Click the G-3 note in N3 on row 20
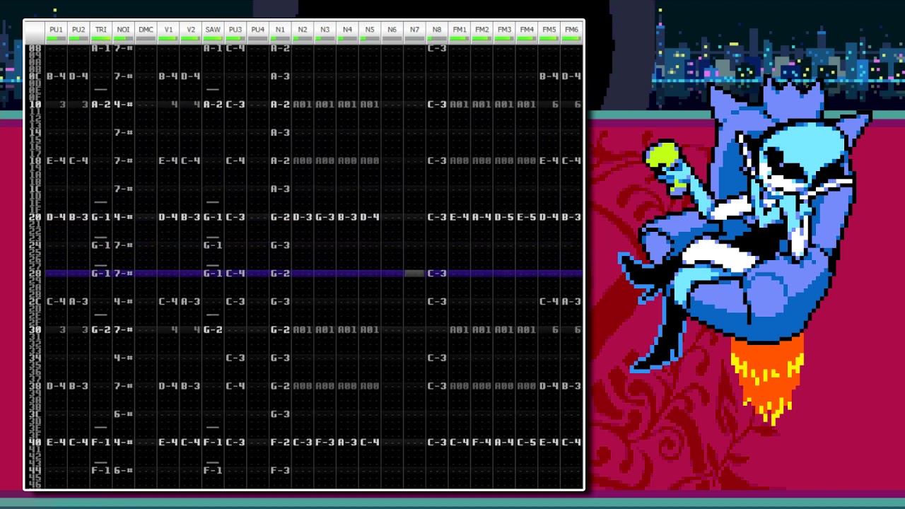 (x=325, y=217)
